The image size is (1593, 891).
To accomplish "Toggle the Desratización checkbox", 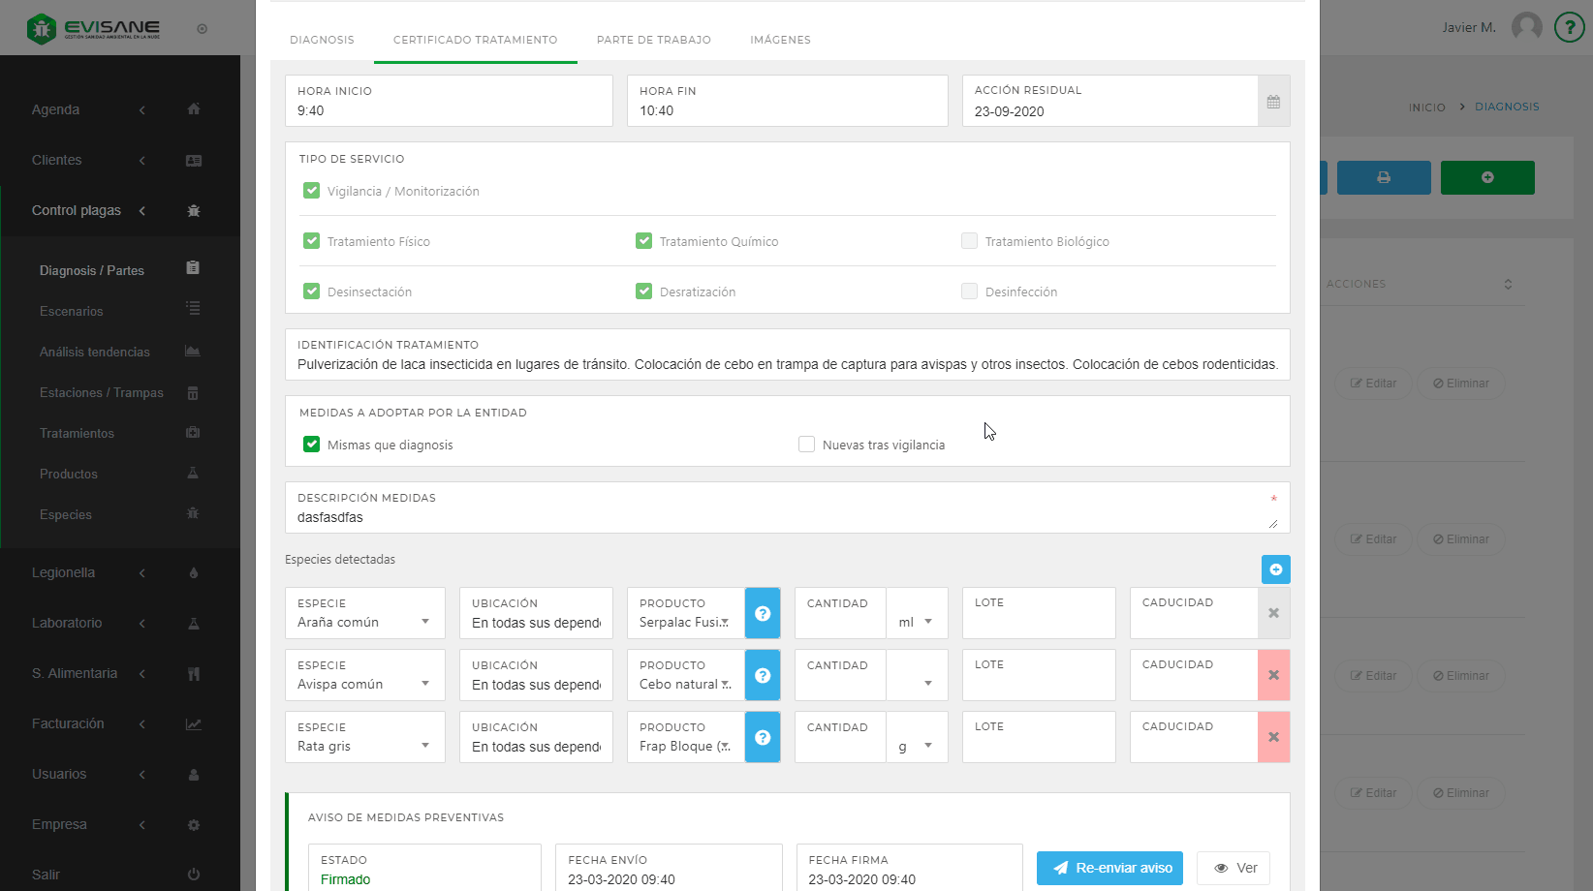I will (644, 292).
